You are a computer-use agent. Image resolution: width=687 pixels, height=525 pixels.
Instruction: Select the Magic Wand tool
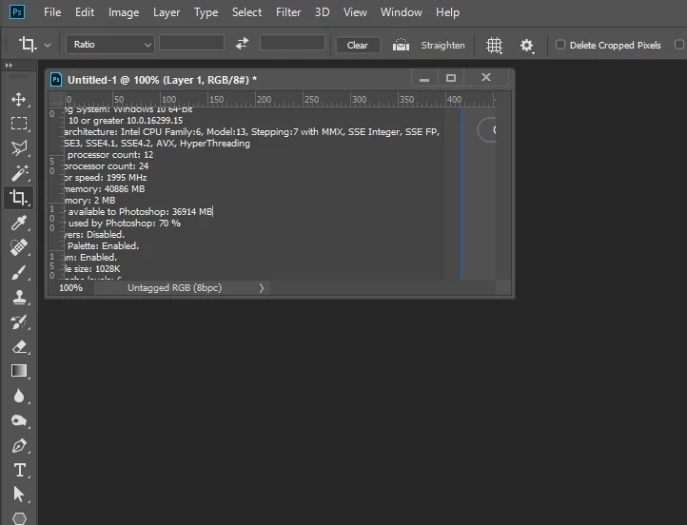[x=19, y=173]
